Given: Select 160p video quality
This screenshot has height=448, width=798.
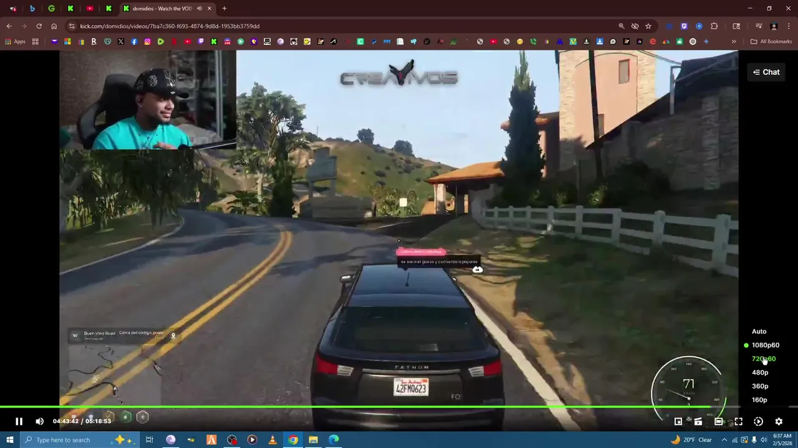Looking at the screenshot, I should tap(759, 400).
